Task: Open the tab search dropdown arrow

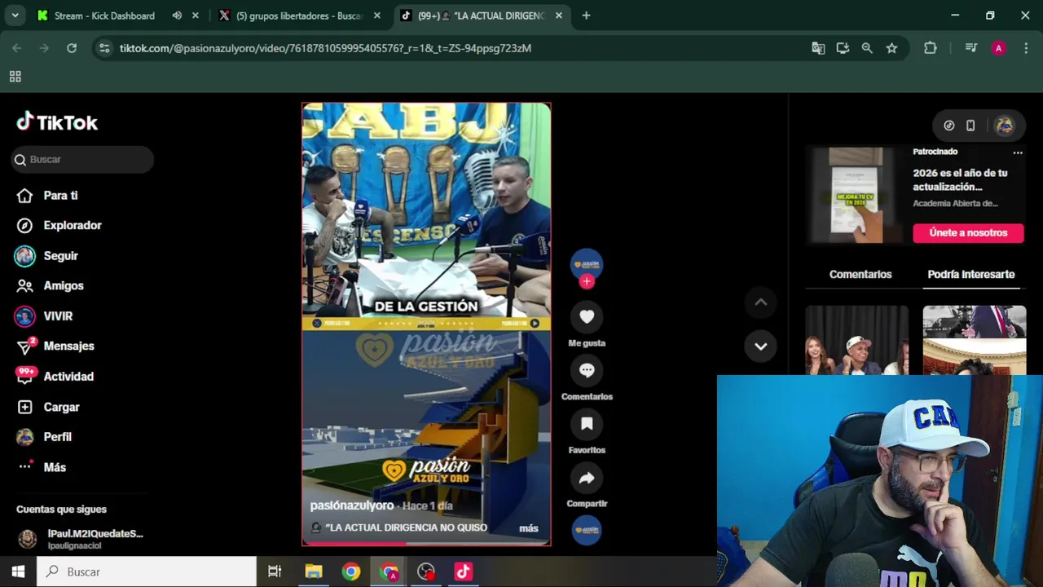Action: point(15,15)
